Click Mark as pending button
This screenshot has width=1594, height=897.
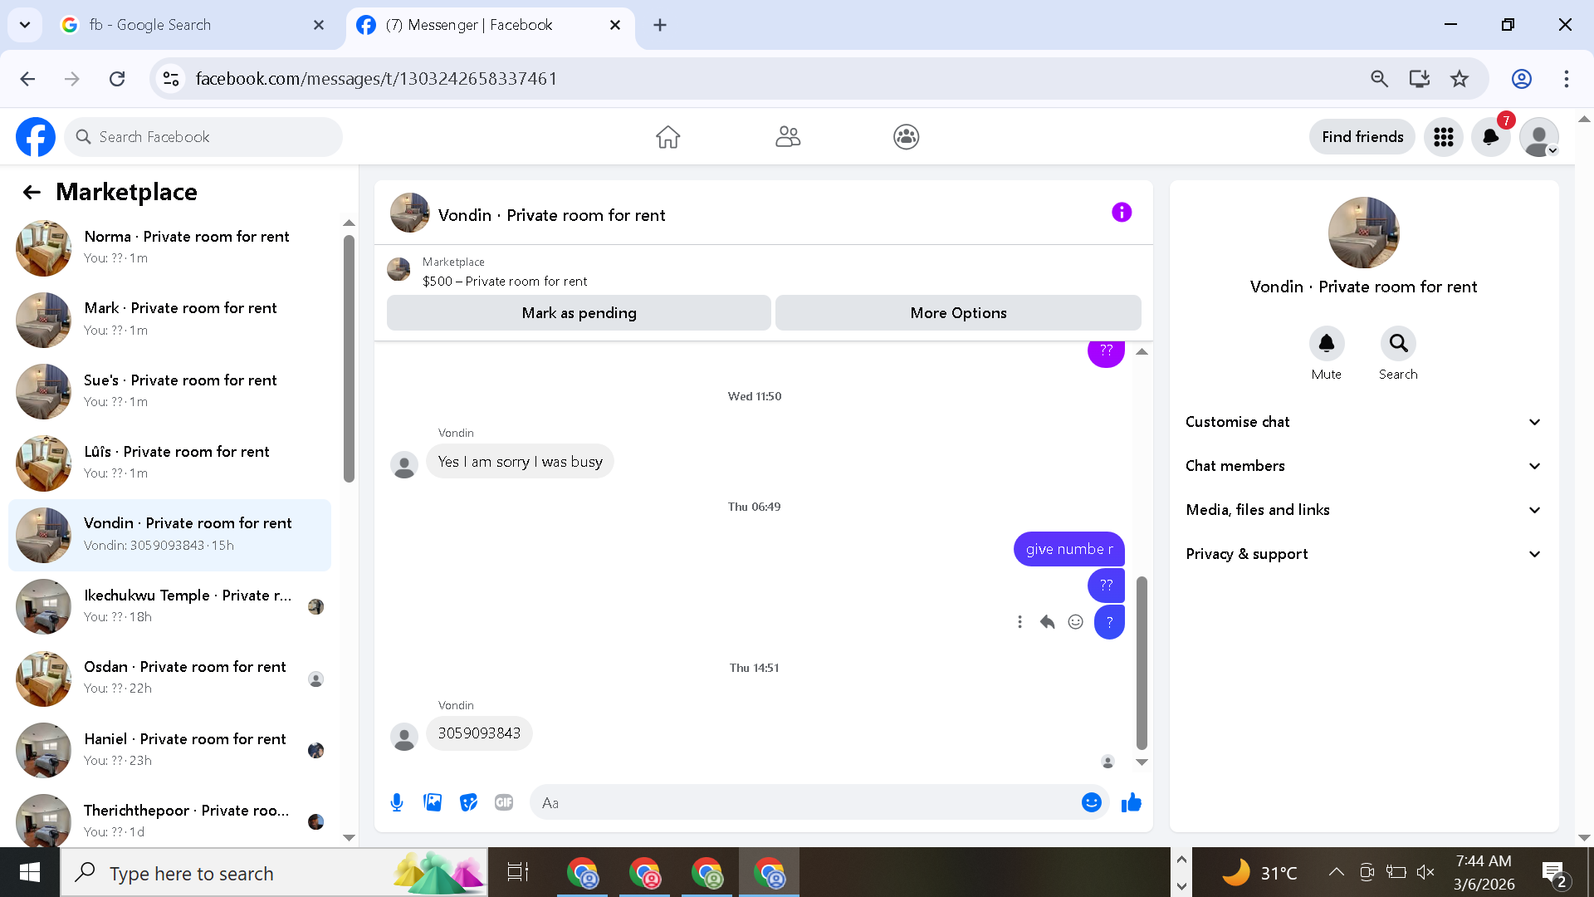579,313
